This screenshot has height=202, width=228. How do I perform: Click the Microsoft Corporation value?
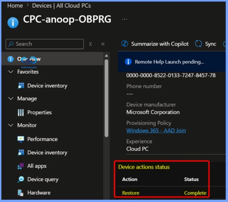click(x=153, y=112)
